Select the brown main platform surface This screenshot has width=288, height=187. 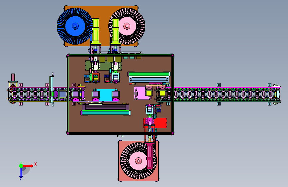coord(120,94)
